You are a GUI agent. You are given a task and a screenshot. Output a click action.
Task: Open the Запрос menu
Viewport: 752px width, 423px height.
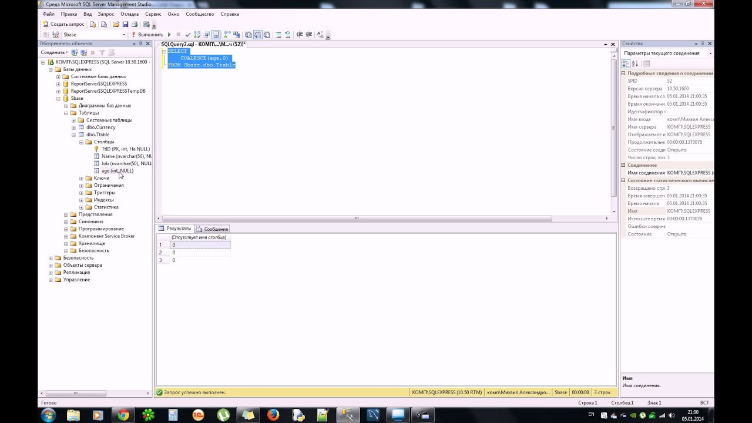tap(106, 14)
